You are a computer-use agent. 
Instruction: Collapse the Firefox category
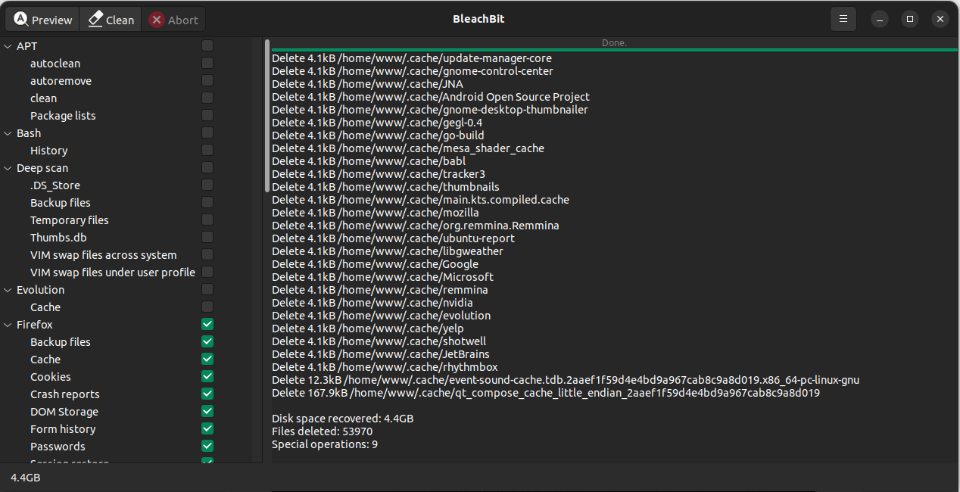pyautogui.click(x=8, y=325)
